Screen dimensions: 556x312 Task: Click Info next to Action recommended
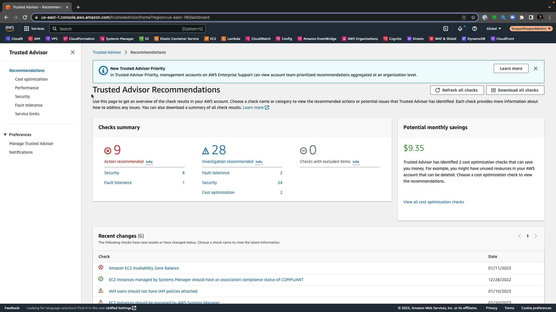pyautogui.click(x=149, y=162)
